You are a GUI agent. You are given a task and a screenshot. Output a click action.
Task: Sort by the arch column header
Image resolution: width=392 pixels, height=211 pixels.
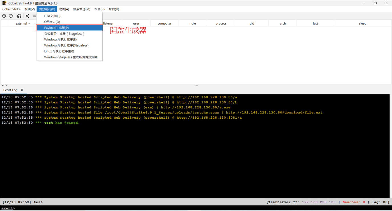tap(283, 24)
